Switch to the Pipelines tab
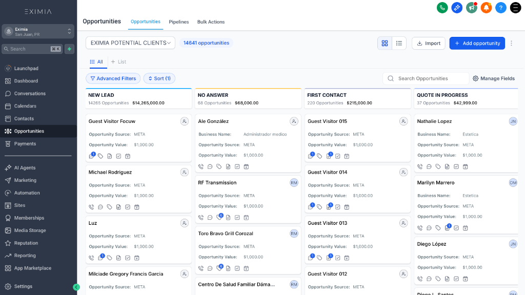 178,22
